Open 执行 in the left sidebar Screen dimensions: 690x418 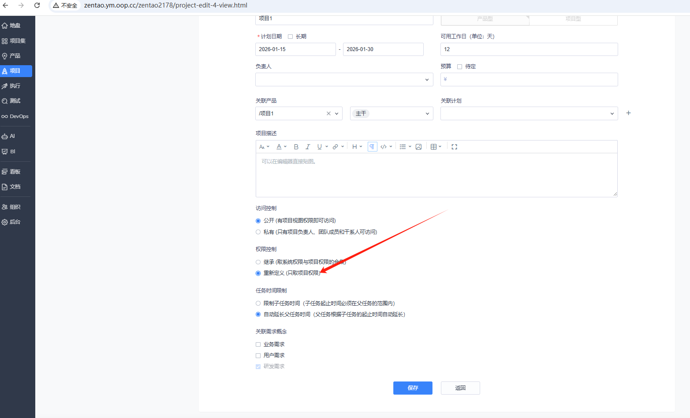click(x=15, y=86)
